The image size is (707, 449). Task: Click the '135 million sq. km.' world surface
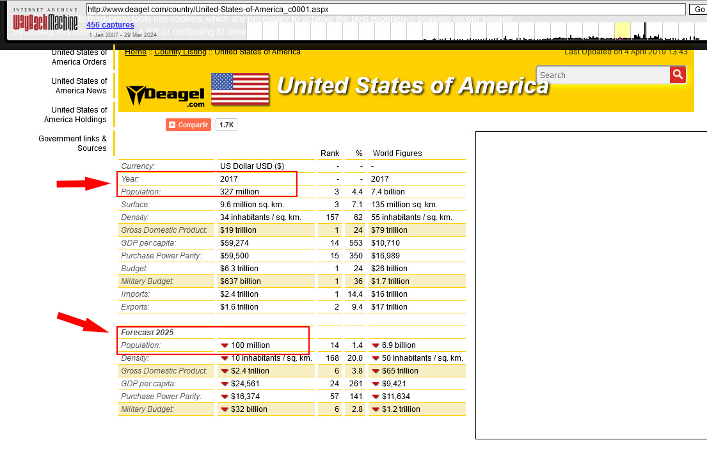click(x=404, y=204)
